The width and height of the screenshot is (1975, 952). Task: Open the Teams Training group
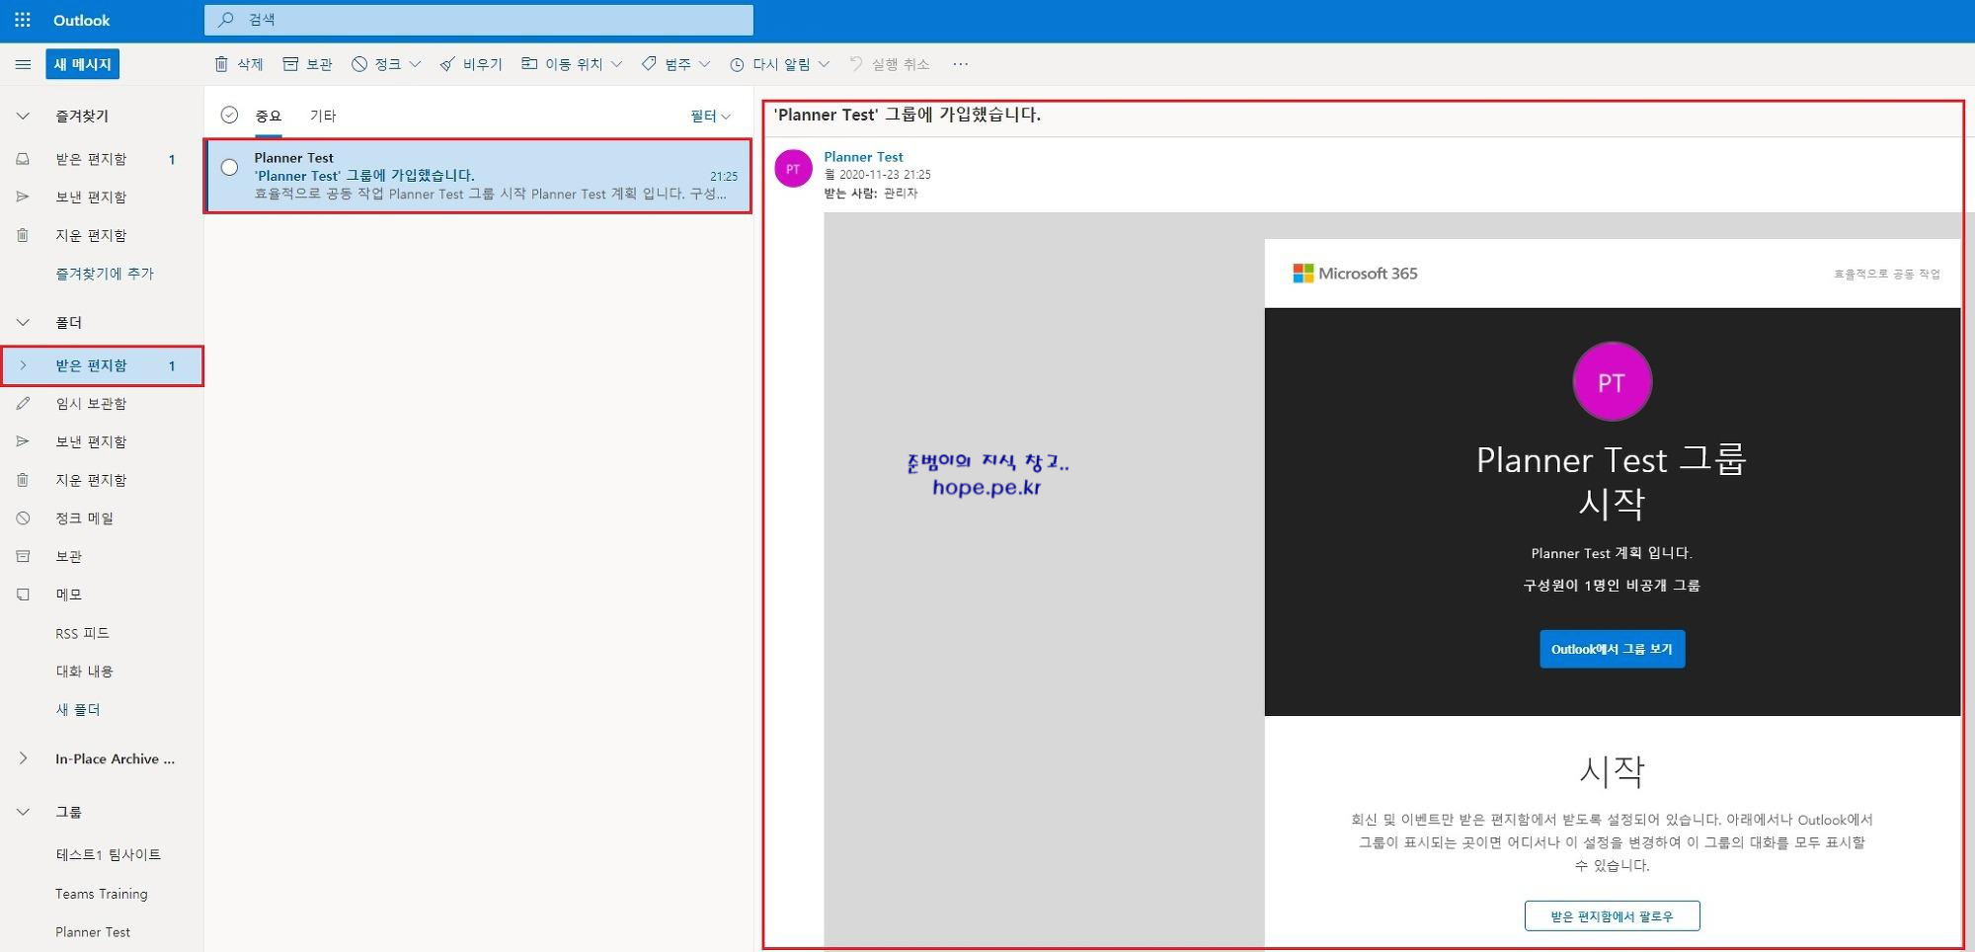tap(103, 894)
